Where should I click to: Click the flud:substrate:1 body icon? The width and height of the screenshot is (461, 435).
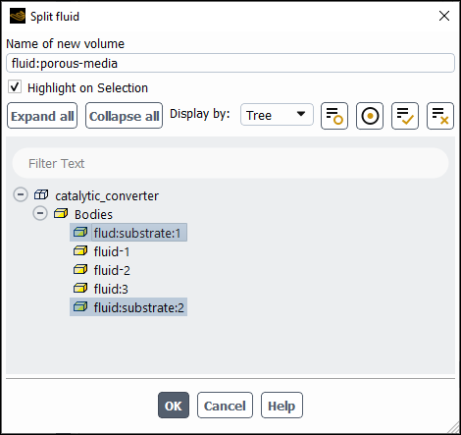tap(80, 233)
